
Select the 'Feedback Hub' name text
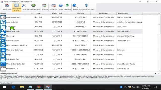click(13, 31)
